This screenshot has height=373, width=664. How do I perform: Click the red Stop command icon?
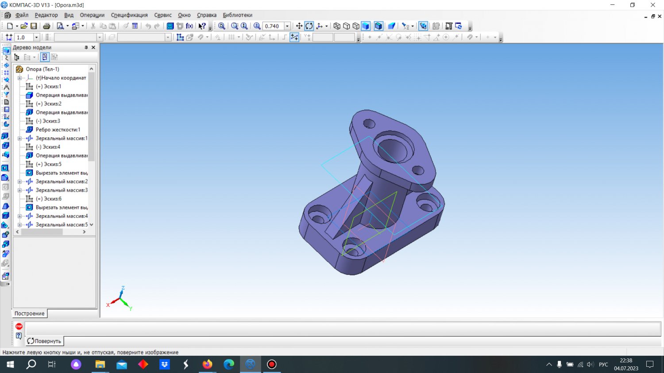point(19,326)
